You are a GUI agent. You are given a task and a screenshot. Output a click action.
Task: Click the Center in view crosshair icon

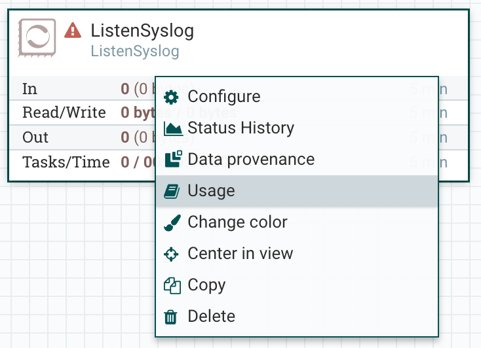172,254
